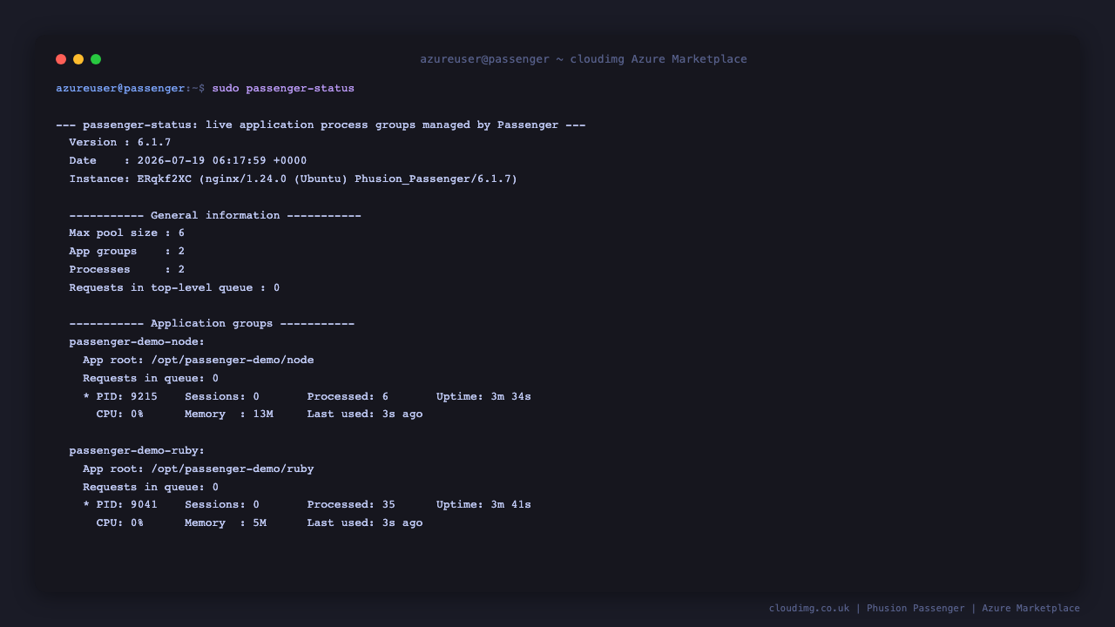Click the 'Version : 6.1.7' line
Viewport: 1115px width, 627px height.
point(120,143)
